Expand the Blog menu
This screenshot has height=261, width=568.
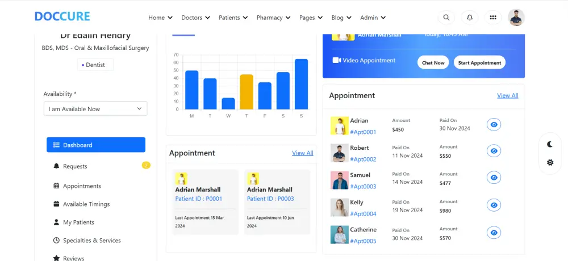(x=341, y=18)
